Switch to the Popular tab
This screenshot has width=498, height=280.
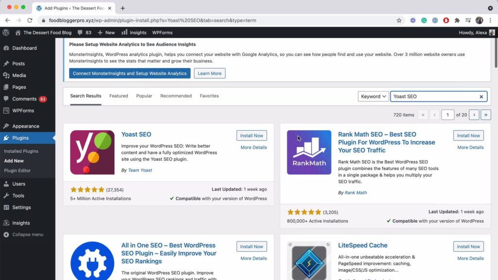click(x=144, y=96)
